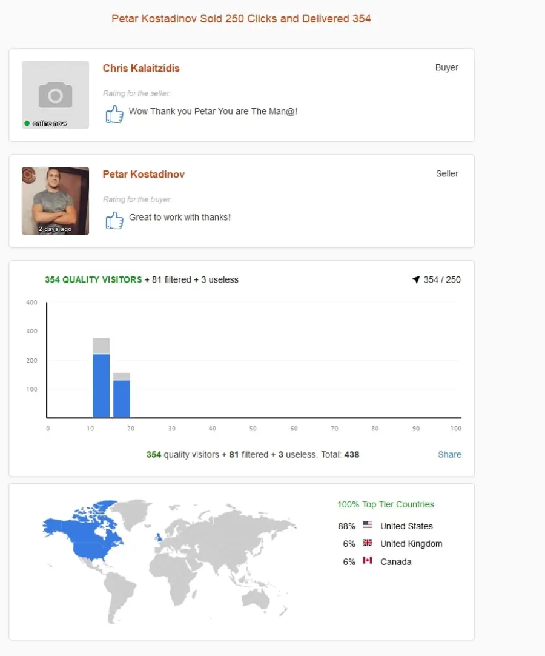545x656 pixels.
Task: Click the United Kingdom flag icon
Action: pos(368,543)
